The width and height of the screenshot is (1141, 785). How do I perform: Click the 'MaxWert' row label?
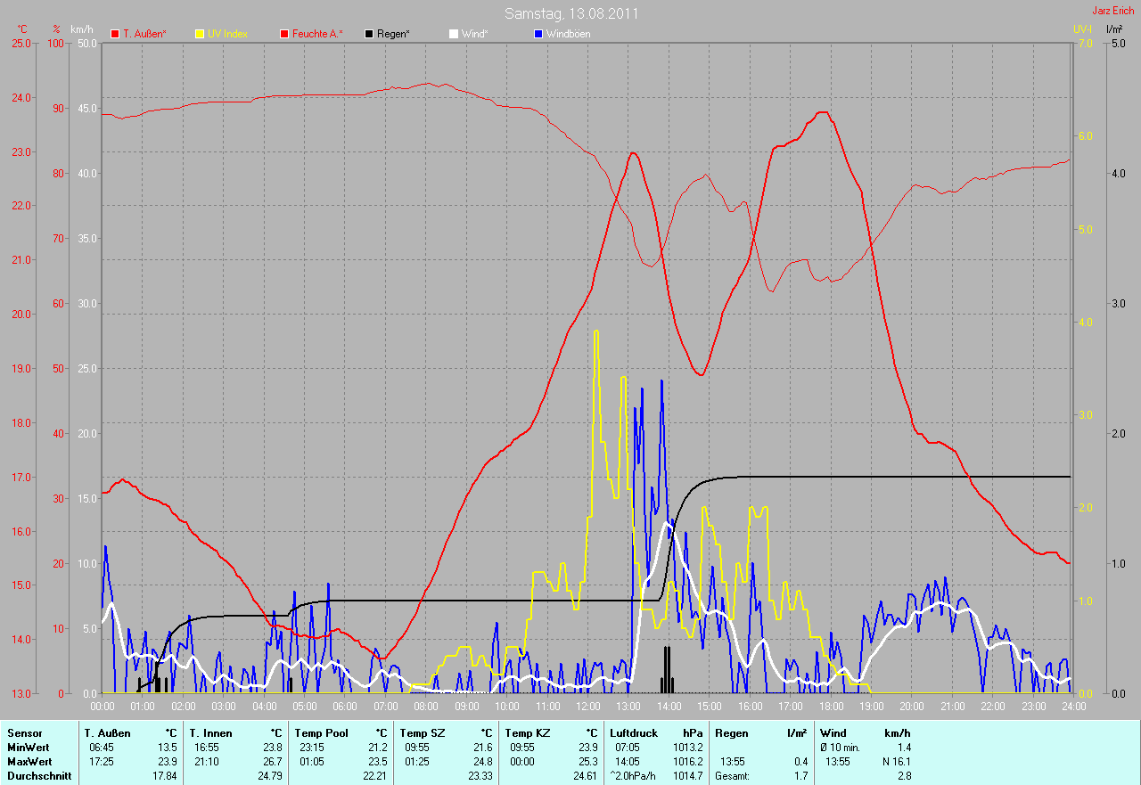pos(29,762)
